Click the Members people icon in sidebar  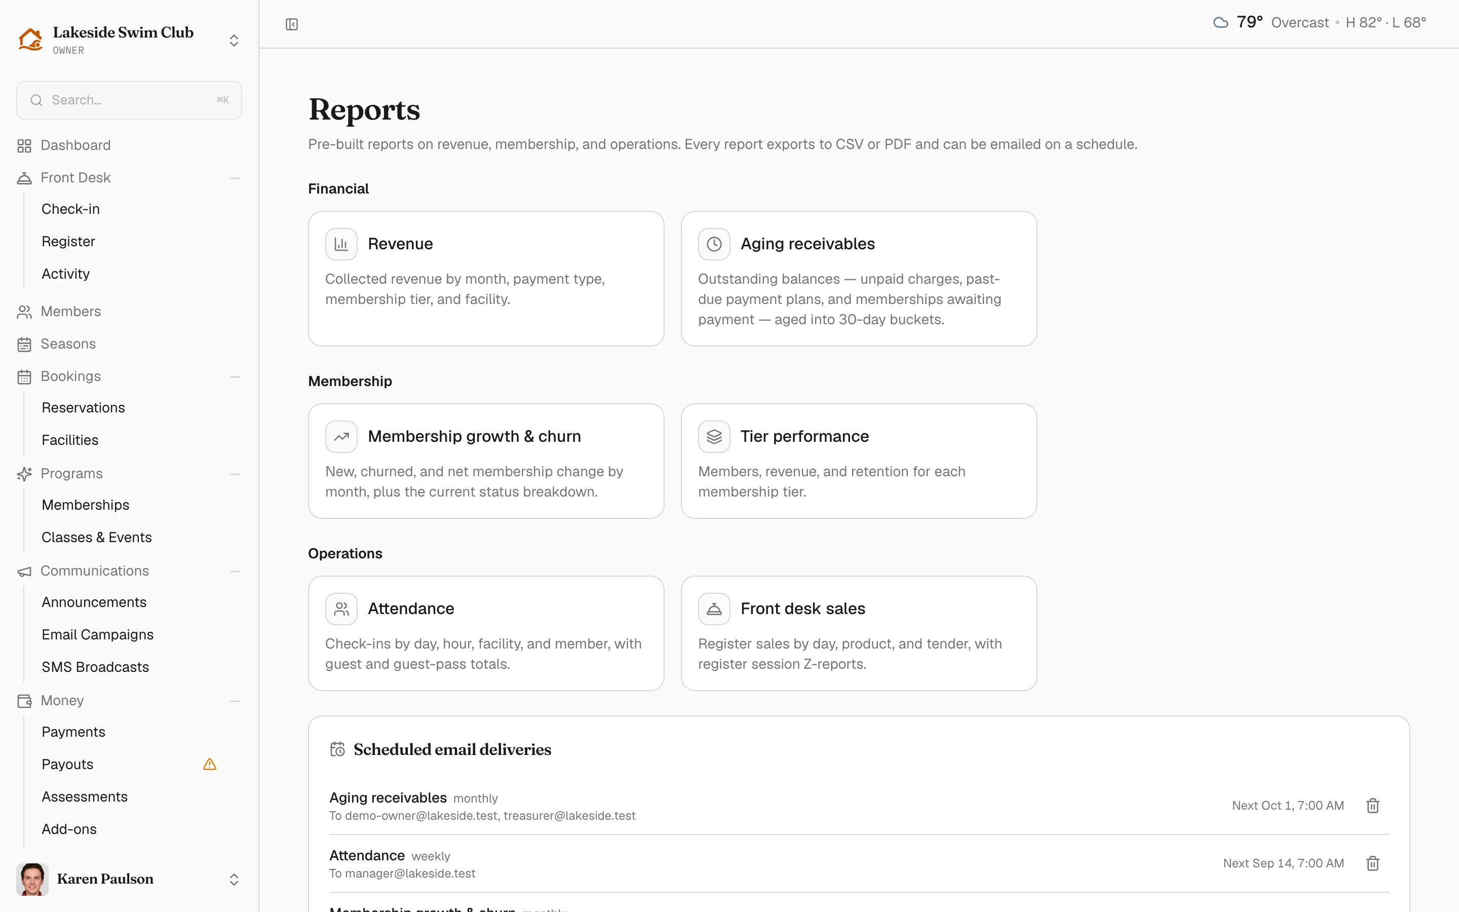pyautogui.click(x=24, y=312)
